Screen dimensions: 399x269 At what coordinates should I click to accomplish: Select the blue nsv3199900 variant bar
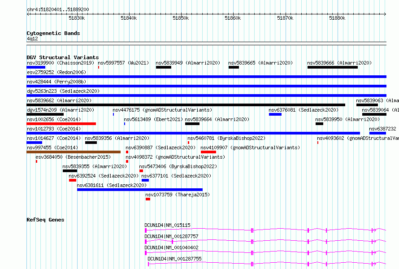[36, 67]
